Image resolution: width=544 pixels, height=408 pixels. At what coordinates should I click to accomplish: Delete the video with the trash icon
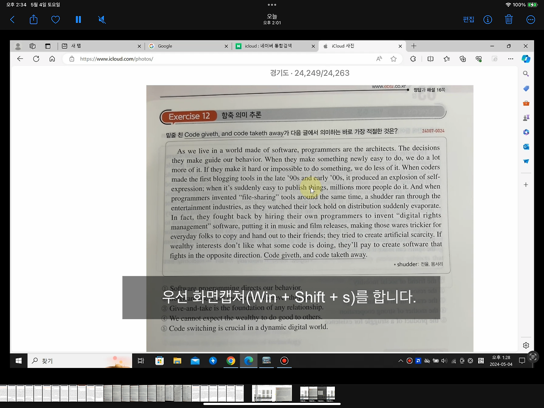point(509,20)
